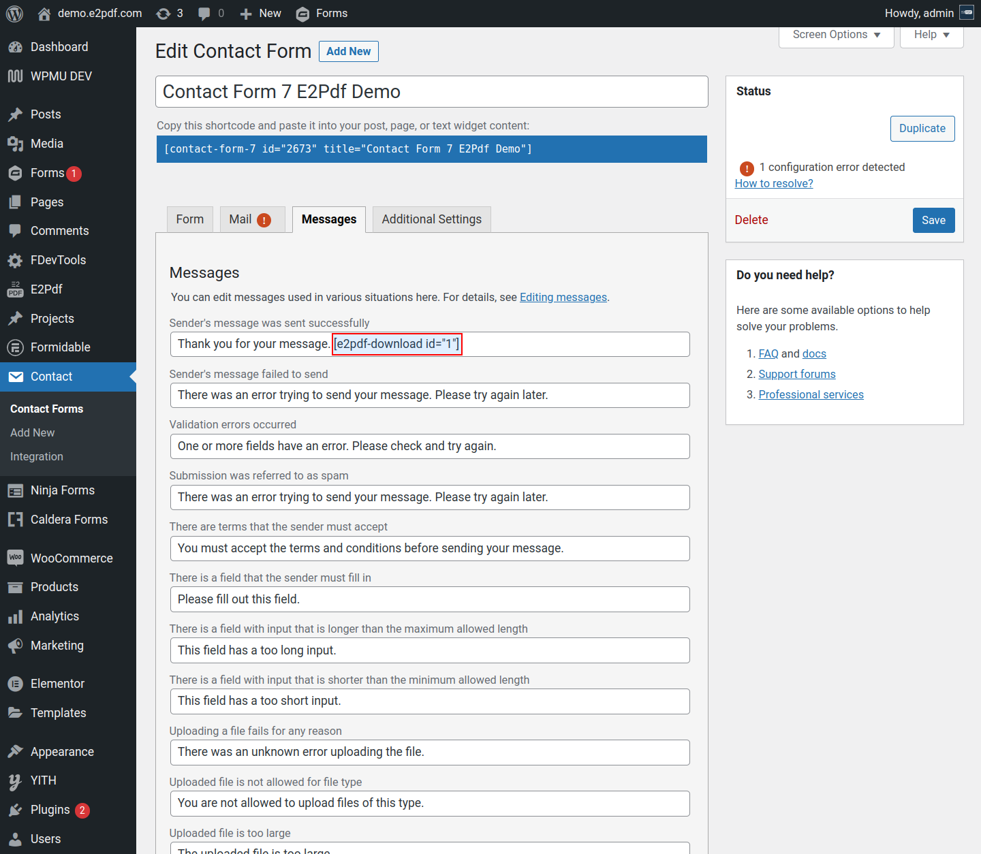Click the Validation errors occurred message field
This screenshot has width=981, height=854.
(429, 446)
